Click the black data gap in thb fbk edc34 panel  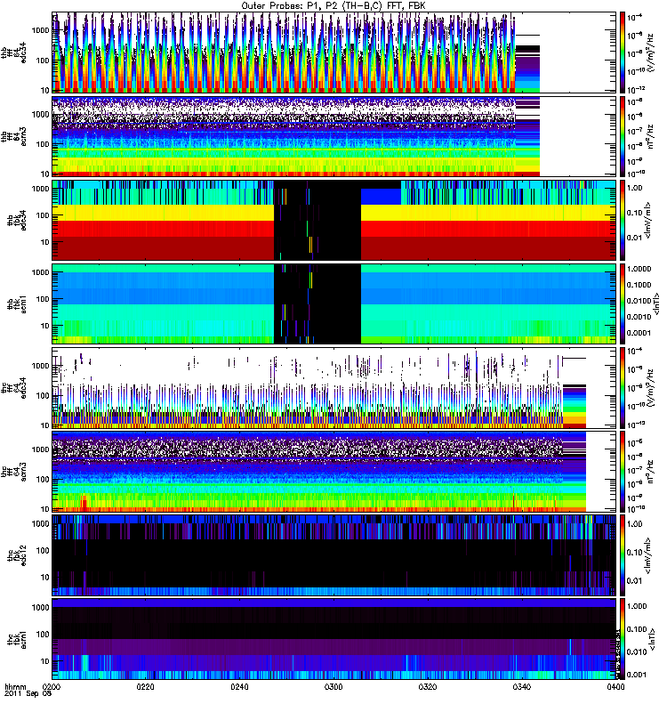(317, 220)
